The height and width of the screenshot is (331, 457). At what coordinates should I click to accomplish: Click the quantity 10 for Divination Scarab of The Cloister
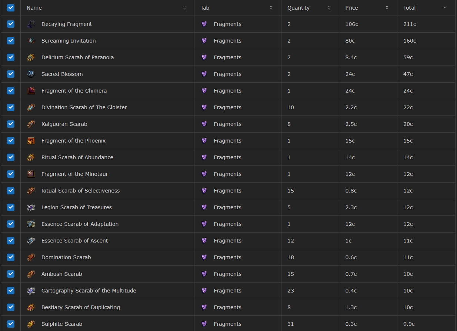tap(290, 107)
